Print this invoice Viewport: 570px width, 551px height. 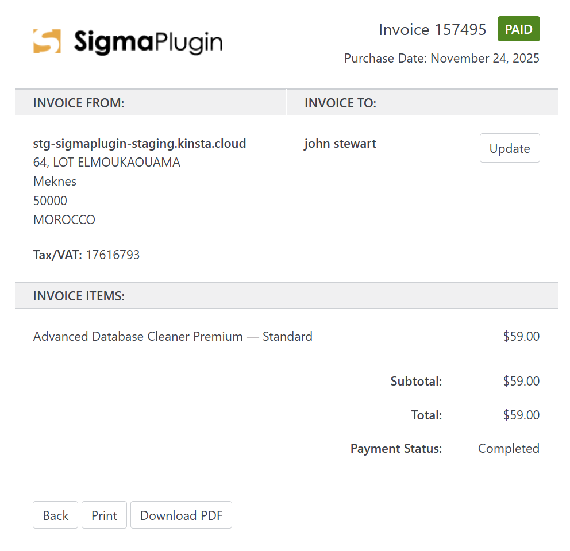coord(105,515)
